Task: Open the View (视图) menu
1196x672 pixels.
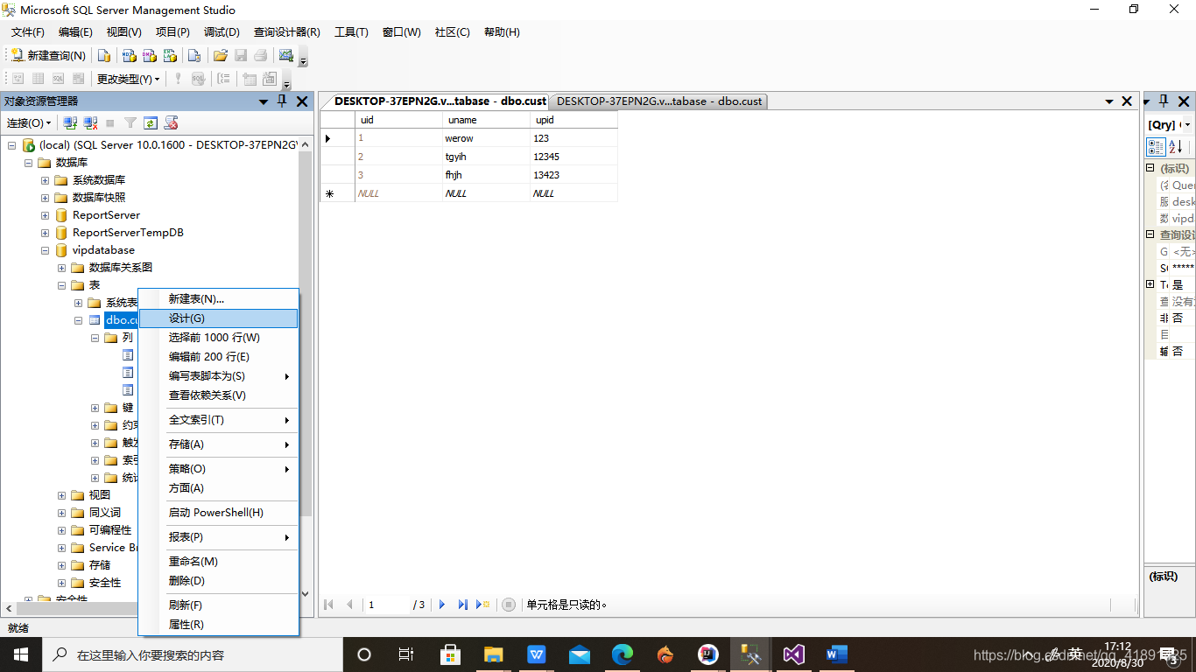Action: click(x=123, y=32)
